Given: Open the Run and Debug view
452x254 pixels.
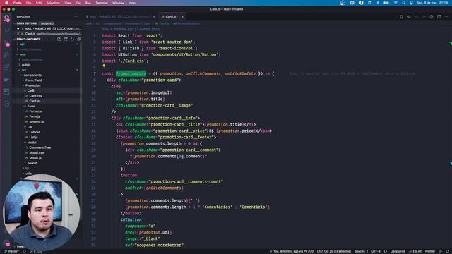Looking at the screenshot, I should point(6,55).
